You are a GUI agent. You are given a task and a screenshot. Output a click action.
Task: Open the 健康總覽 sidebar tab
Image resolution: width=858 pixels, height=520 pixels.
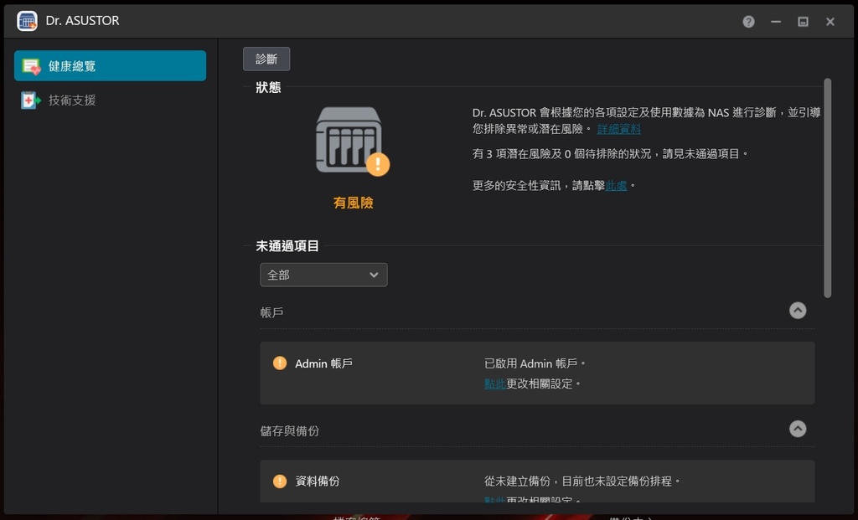pyautogui.click(x=110, y=65)
